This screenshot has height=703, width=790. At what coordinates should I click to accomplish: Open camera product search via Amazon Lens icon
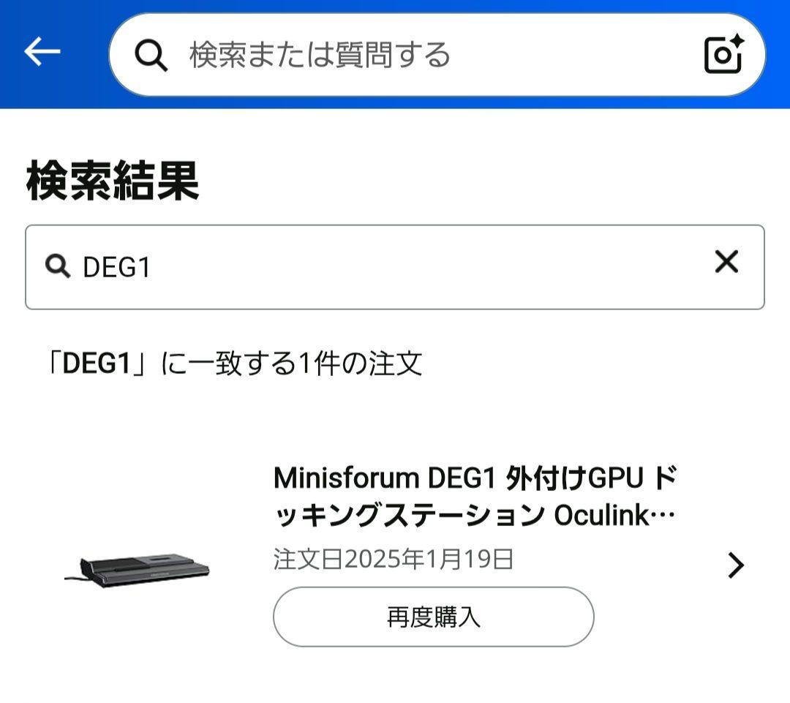[x=721, y=55]
